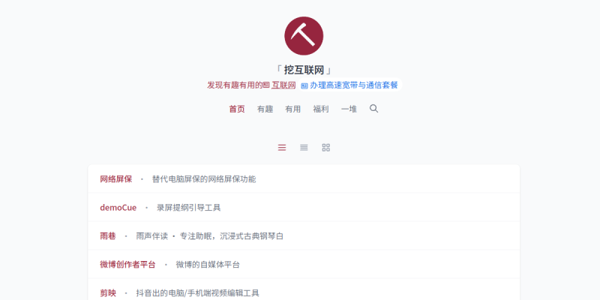Open the demoCue entry
Screen dimensions: 600x300
118,208
